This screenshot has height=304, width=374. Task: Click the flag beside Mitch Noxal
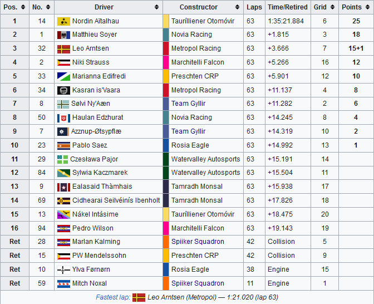pos(63,283)
